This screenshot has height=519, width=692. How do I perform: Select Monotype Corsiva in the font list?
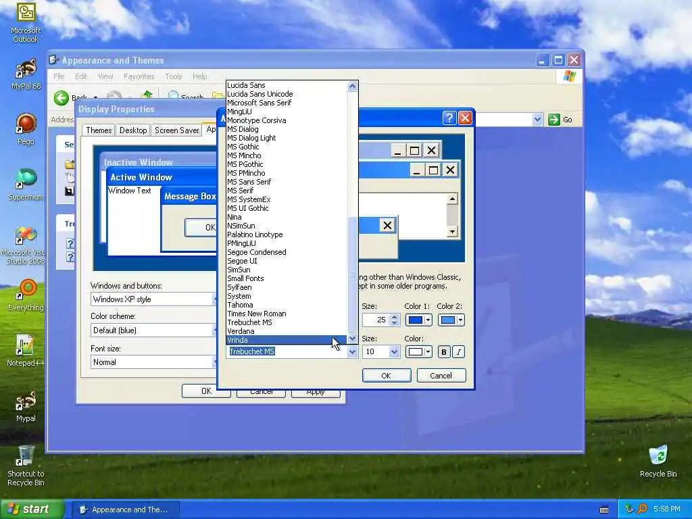pos(287,120)
